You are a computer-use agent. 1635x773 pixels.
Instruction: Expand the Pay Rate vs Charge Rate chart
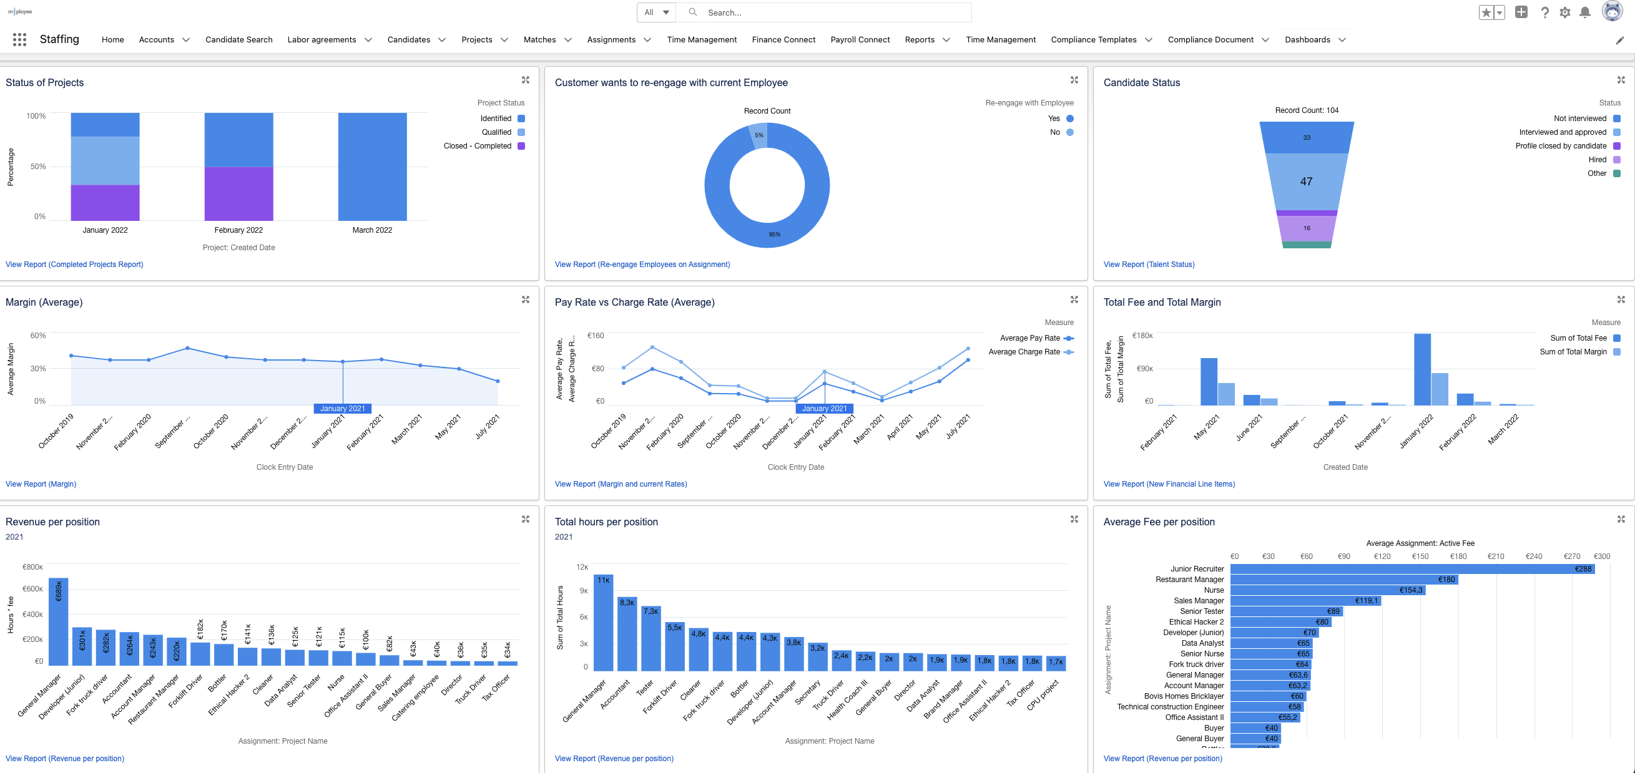tap(1074, 299)
